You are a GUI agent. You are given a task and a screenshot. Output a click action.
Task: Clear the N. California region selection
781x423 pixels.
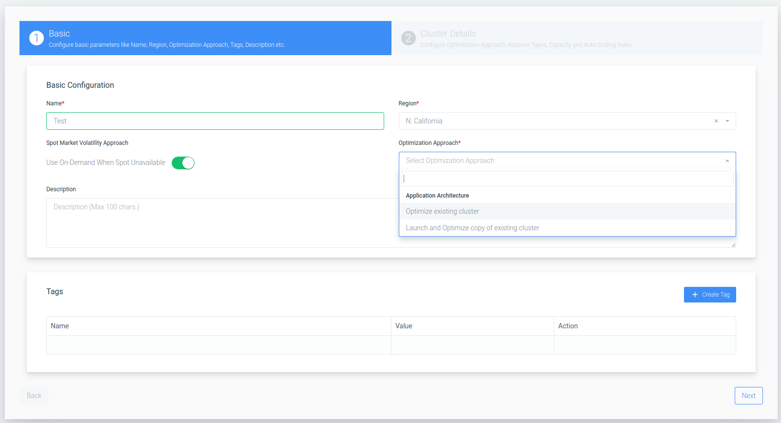coord(716,121)
